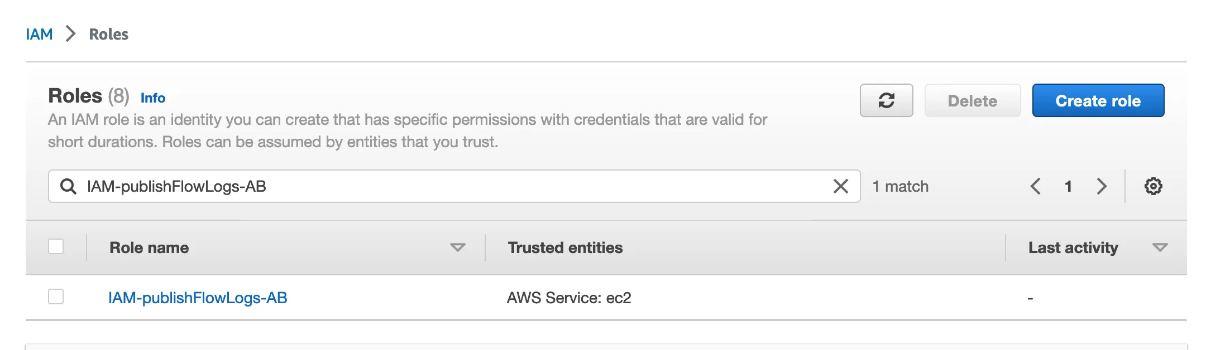The width and height of the screenshot is (1206, 350).
Task: Select the select-all roles checkbox in header
Action: pos(56,246)
